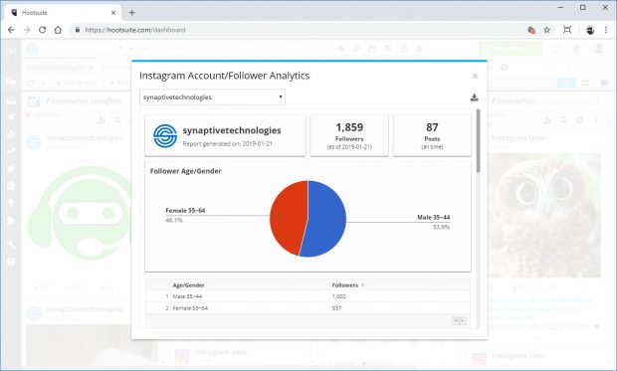The width and height of the screenshot is (617, 371).
Task: Click the dialog vertical scrollbar
Action: (478, 141)
